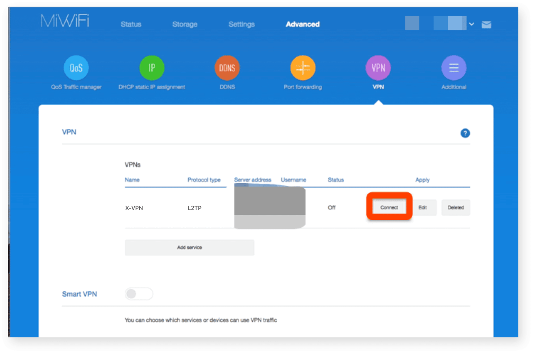Edit the X-VPN entry
This screenshot has height=353, width=533.
(422, 207)
